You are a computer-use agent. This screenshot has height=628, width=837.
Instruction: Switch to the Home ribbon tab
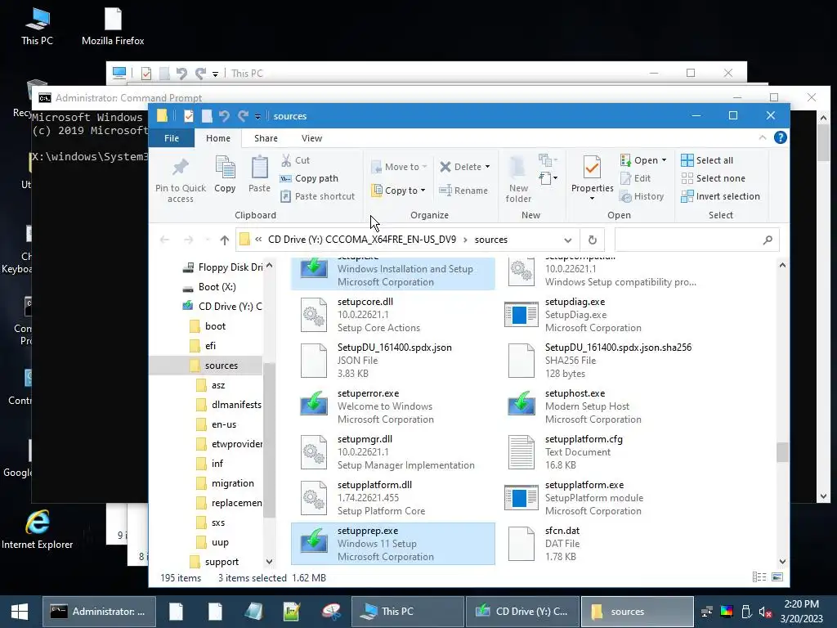pos(218,138)
